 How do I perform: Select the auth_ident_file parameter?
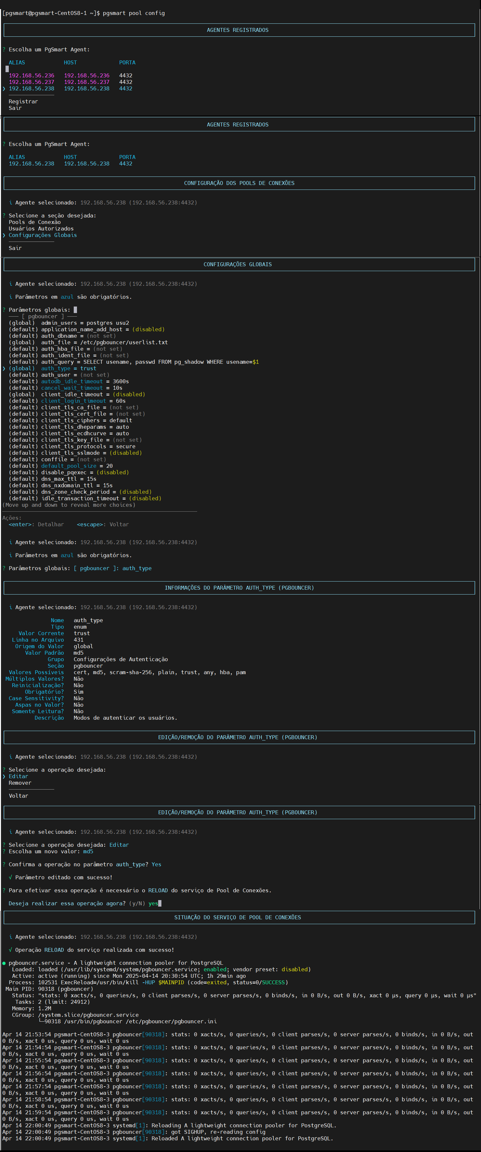click(x=69, y=355)
